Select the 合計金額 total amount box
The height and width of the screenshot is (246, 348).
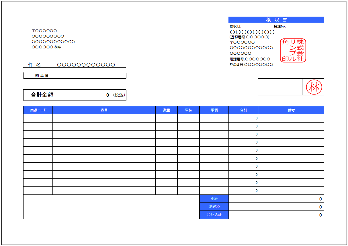pos(75,95)
